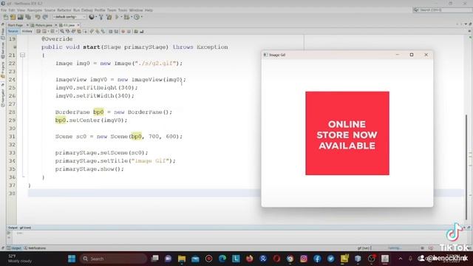Open the weather widget showing 52°F
Screen dimensions: 473x266
pos(20,259)
